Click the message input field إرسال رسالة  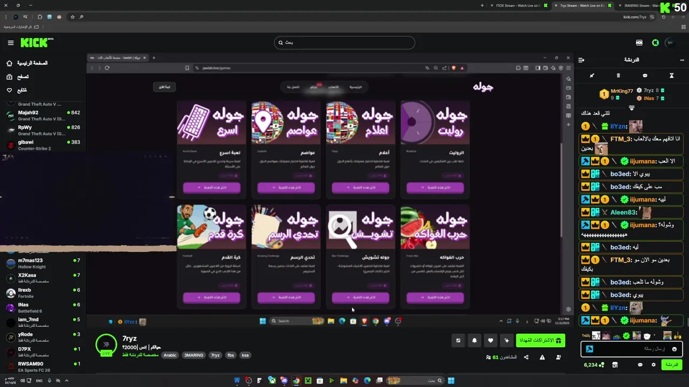pyautogui.click(x=631, y=349)
